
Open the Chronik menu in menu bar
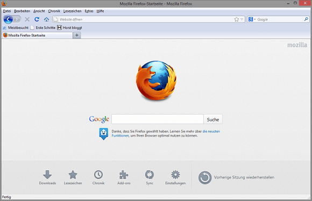tap(54, 11)
